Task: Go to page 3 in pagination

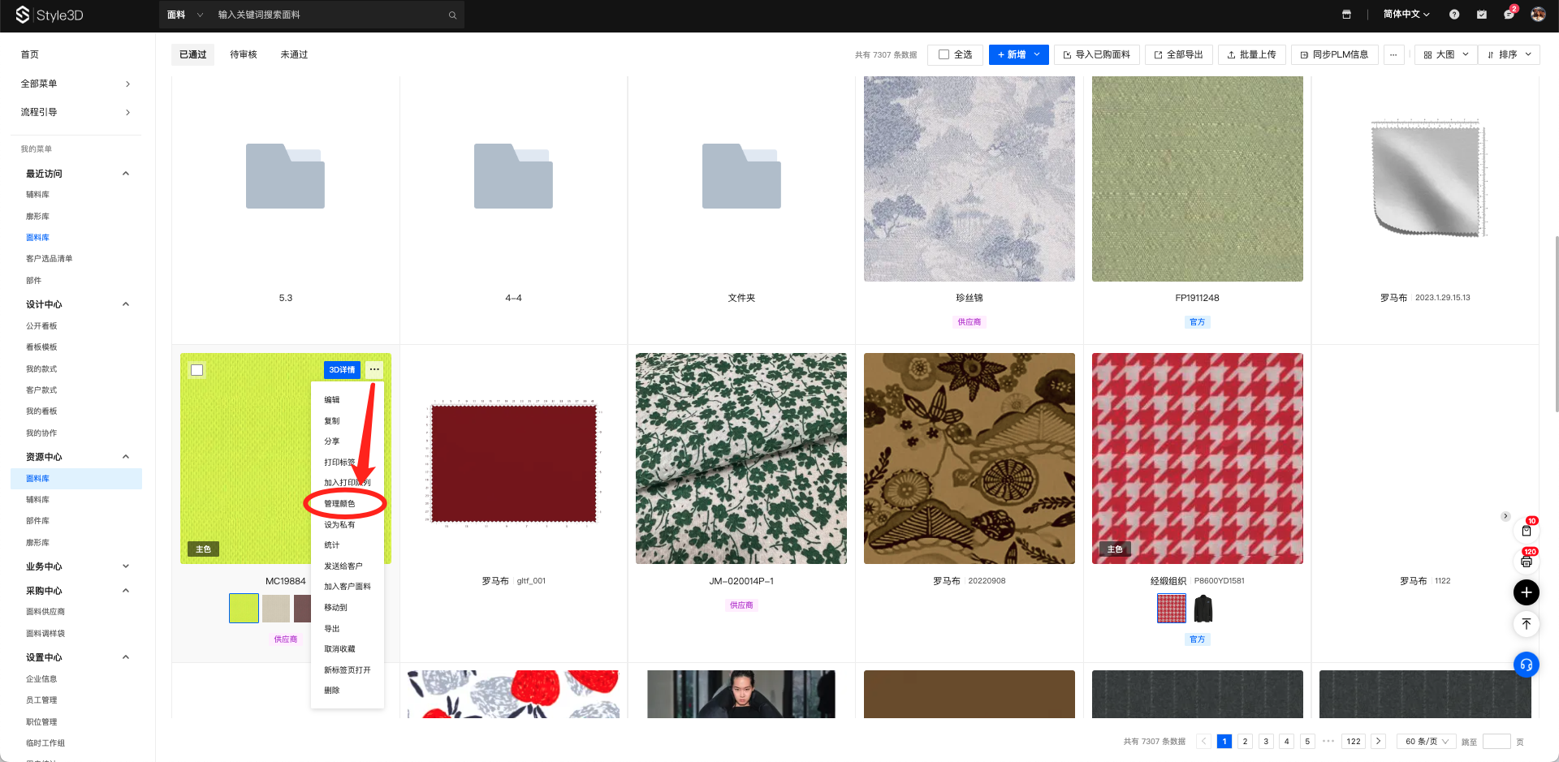Action: click(x=1265, y=741)
